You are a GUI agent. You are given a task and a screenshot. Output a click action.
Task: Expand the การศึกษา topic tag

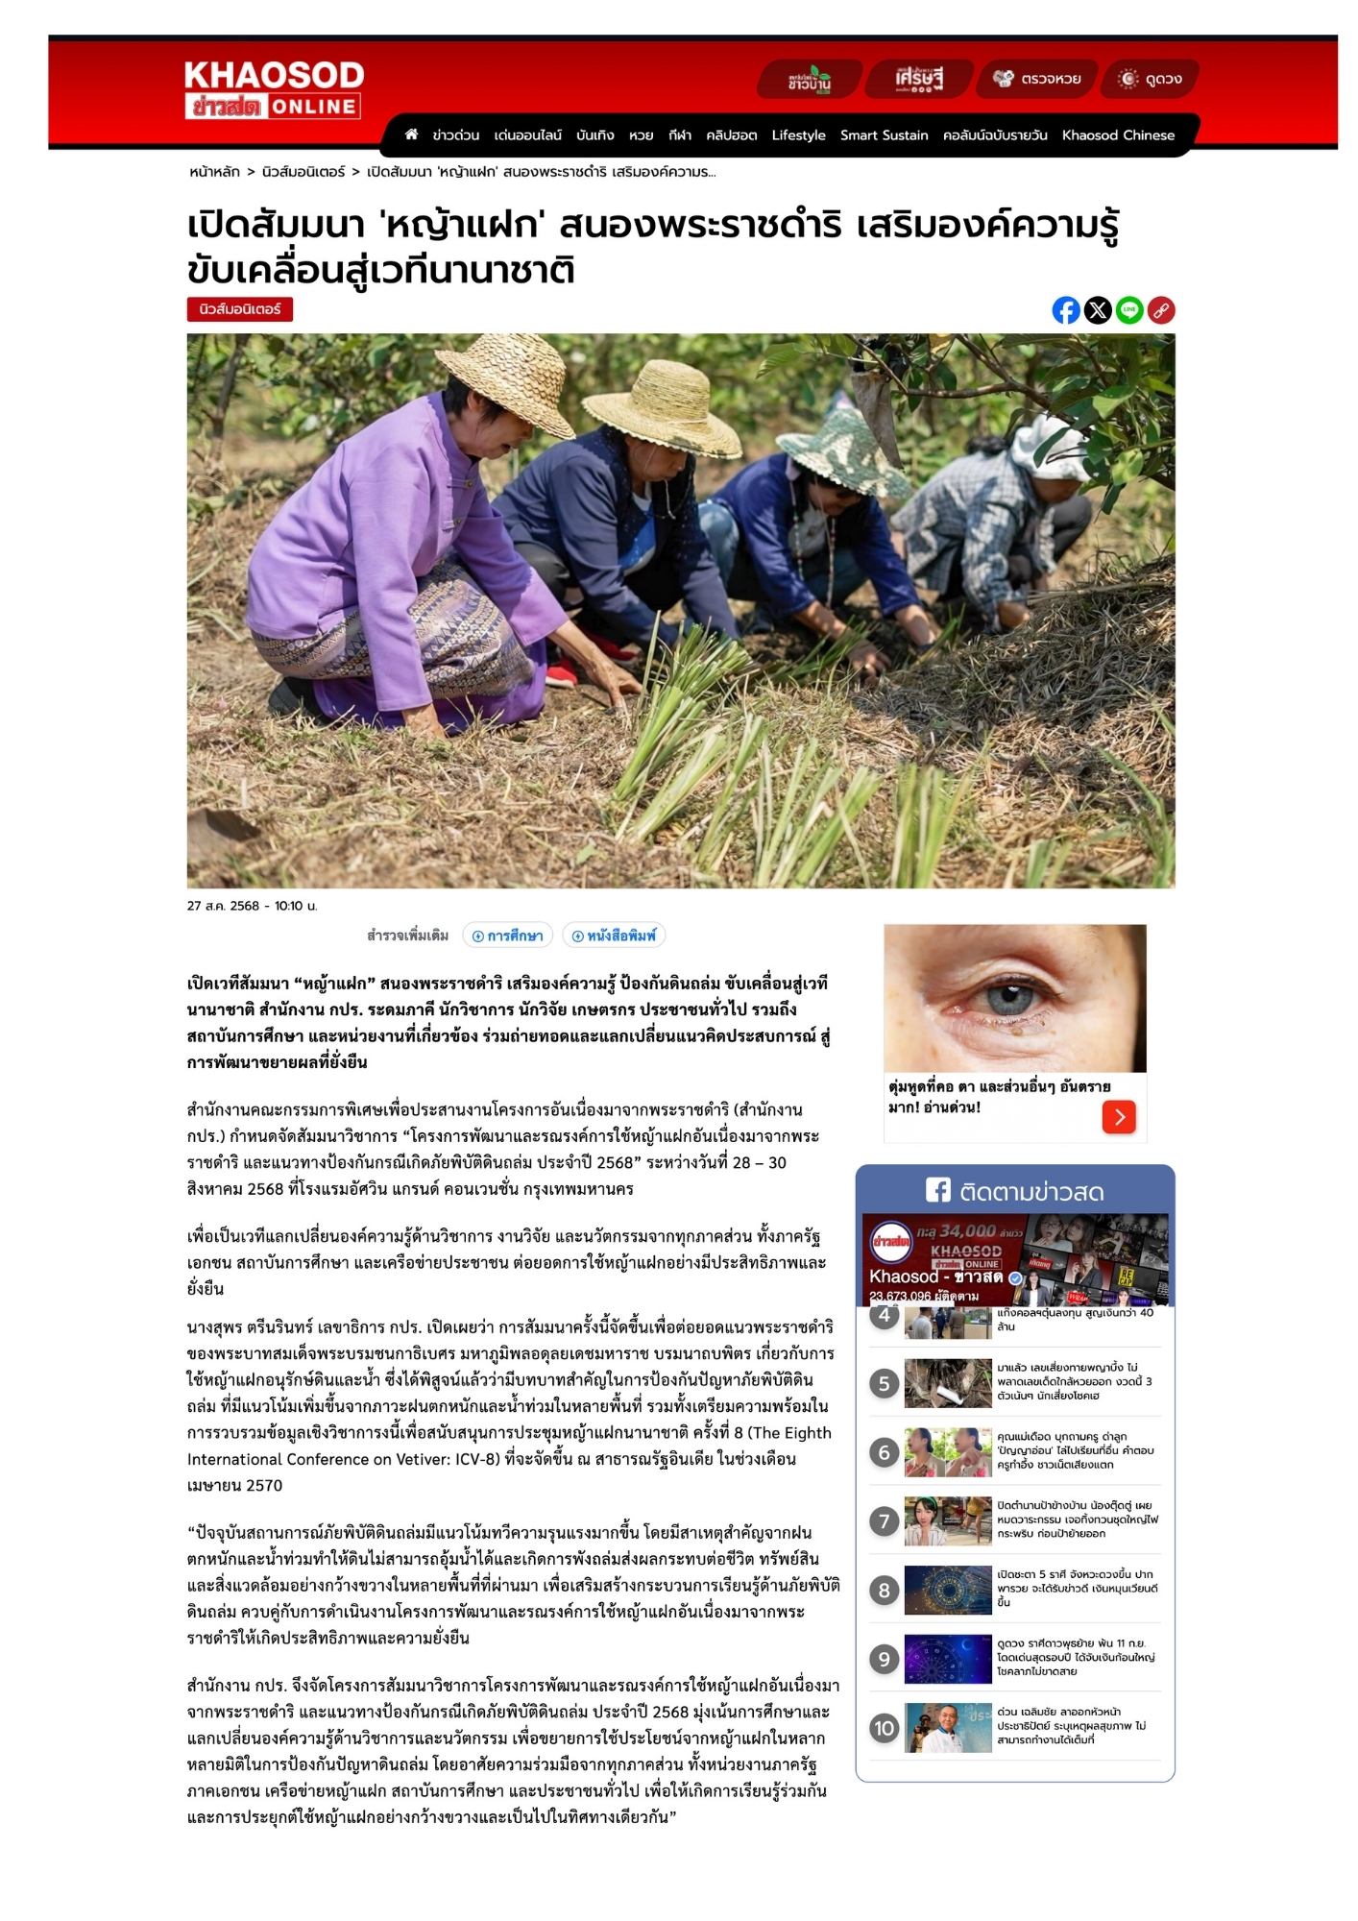(x=507, y=936)
